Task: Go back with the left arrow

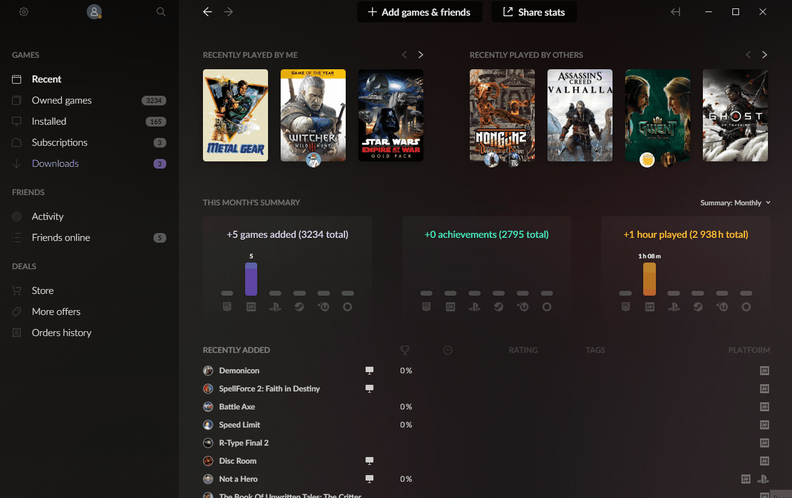Action: 208,11
